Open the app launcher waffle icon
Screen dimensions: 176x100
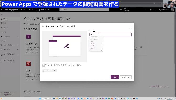pyautogui.click(x=2, y=10)
